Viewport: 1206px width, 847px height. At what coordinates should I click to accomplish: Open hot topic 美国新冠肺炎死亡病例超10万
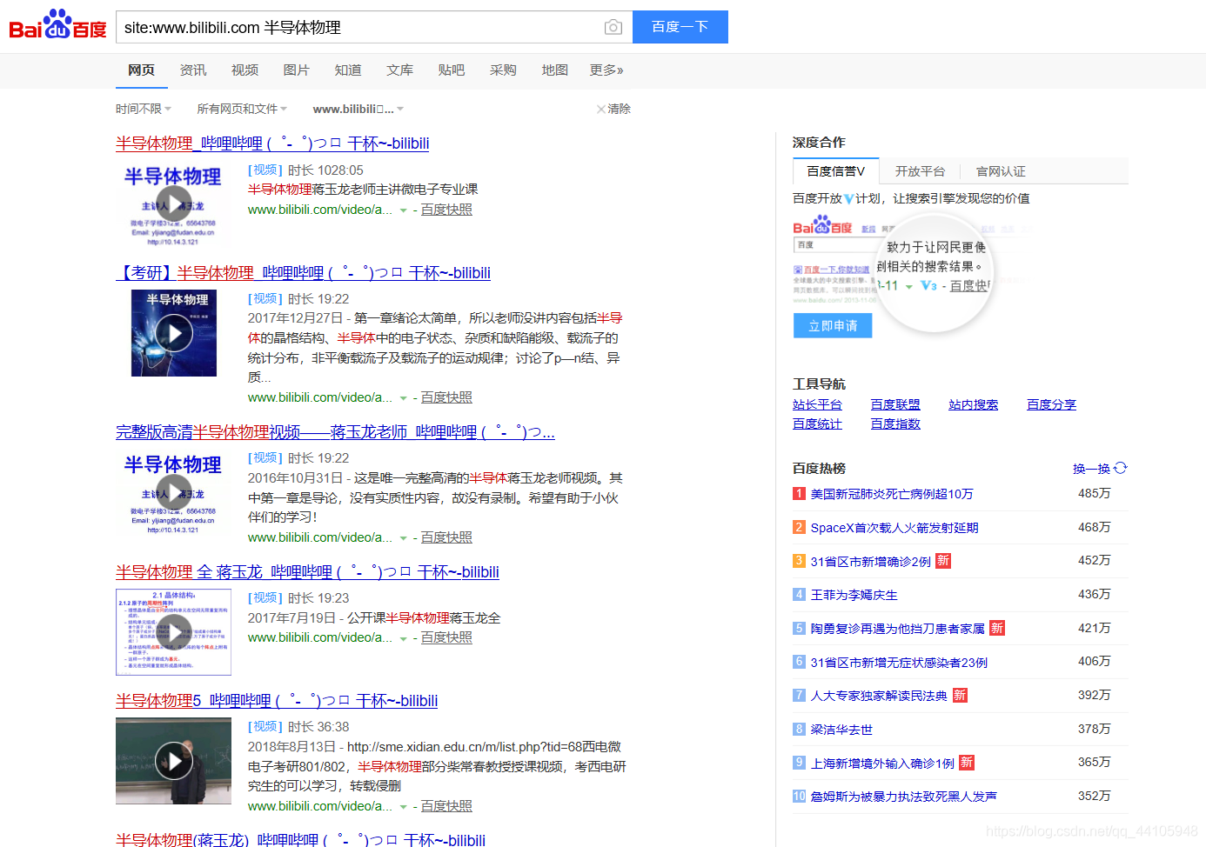[x=892, y=494]
